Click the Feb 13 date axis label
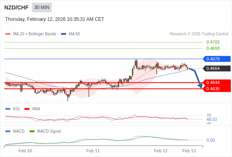This screenshot has height=157, width=232. coord(189,151)
